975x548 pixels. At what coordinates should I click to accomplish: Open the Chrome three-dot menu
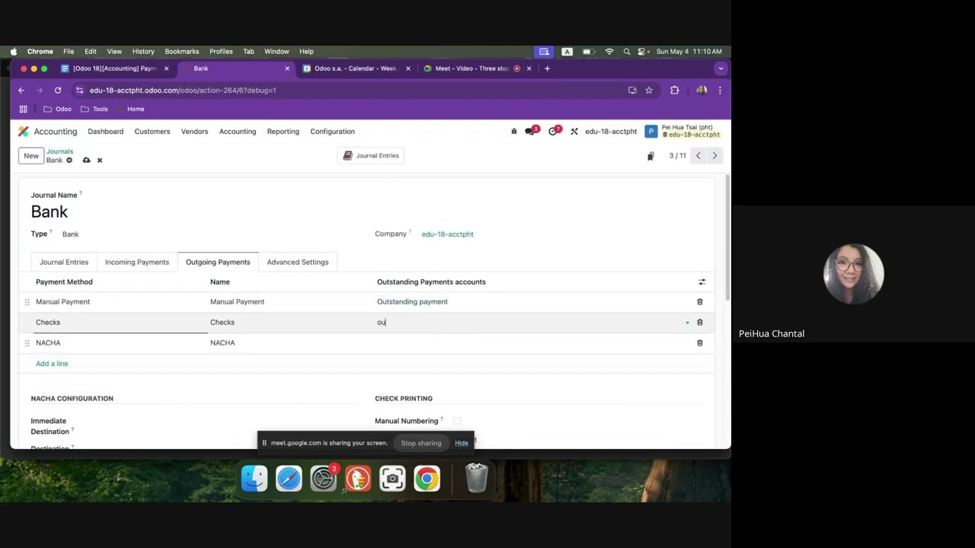[x=720, y=90]
